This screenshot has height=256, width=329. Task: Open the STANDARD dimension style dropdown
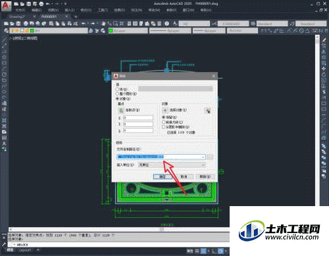[233, 24]
